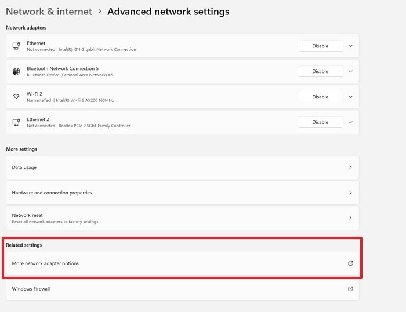Click the Ethernet 2 adapter monitor icon

(x=16, y=122)
